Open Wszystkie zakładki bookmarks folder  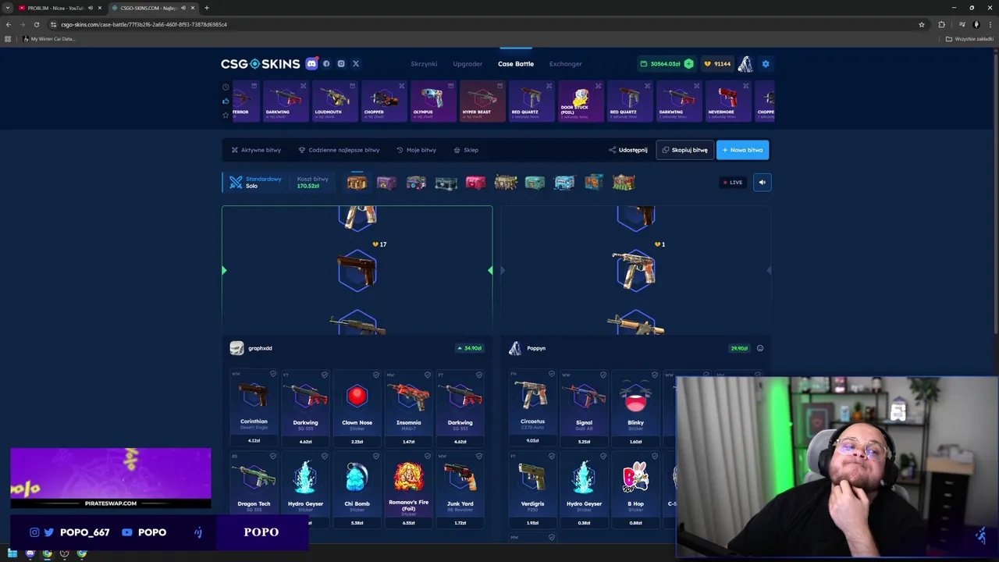click(969, 39)
